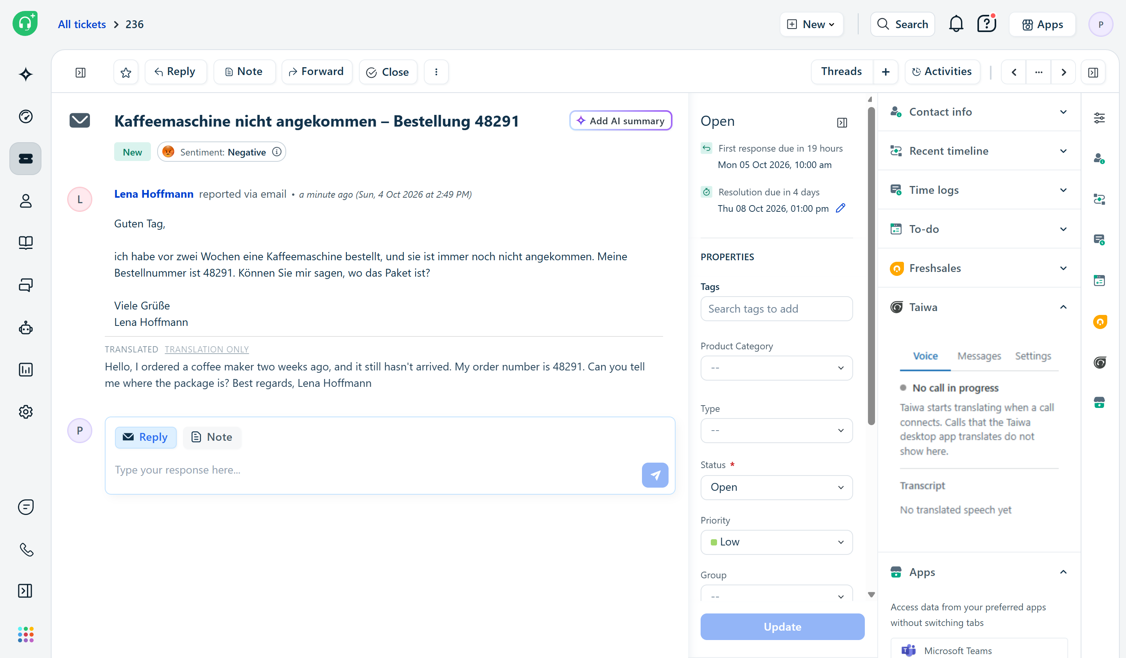This screenshot has width=1126, height=658.
Task: Select the Note tab in the composer
Action: pyautogui.click(x=212, y=437)
